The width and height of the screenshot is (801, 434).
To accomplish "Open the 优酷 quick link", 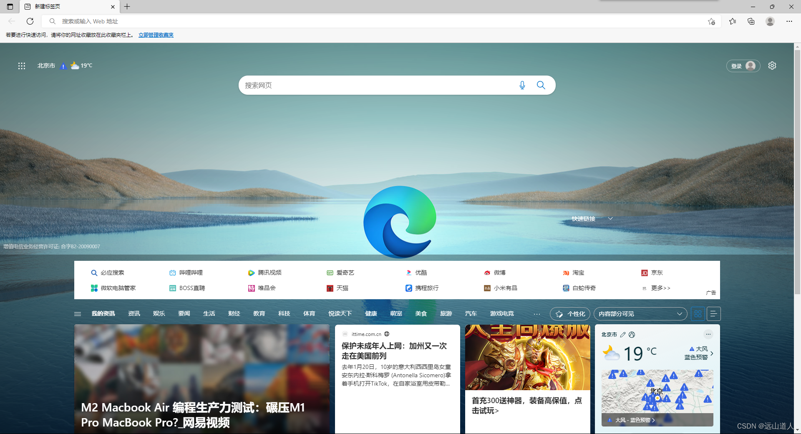I will click(416, 273).
